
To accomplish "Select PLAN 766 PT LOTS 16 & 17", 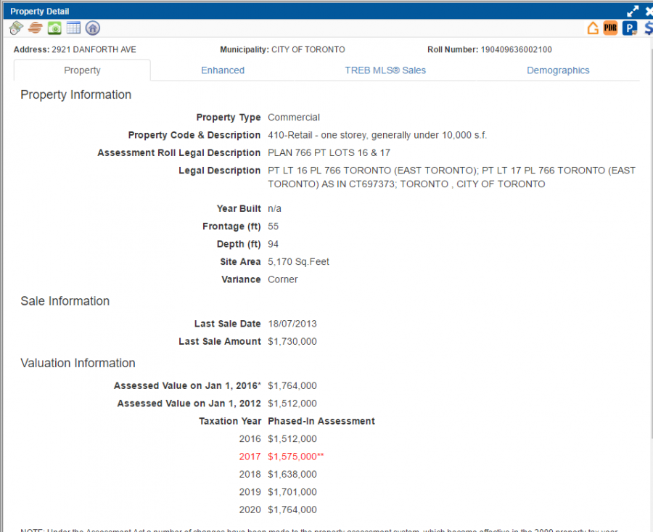I will coord(329,153).
